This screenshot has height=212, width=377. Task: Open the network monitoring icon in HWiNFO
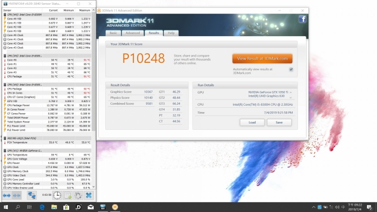click(31, 195)
